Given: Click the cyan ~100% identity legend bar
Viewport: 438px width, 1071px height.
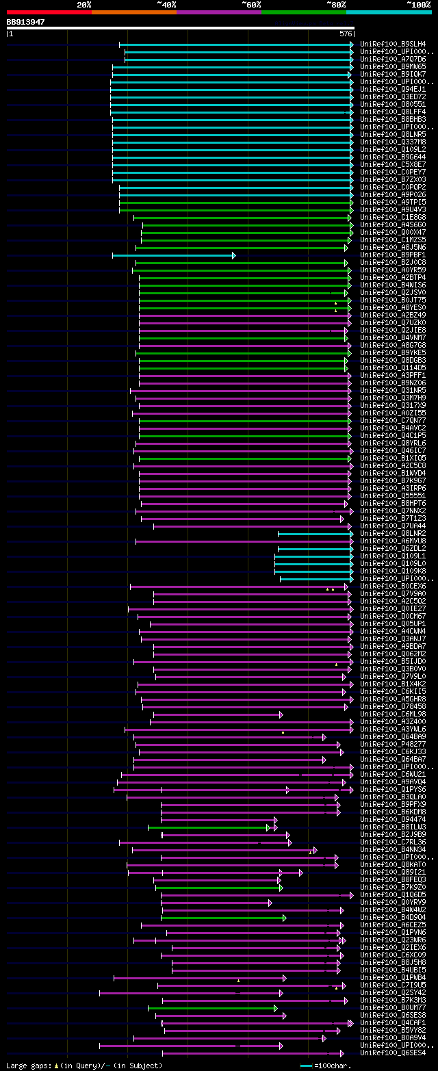Looking at the screenshot, I should click(x=388, y=12).
